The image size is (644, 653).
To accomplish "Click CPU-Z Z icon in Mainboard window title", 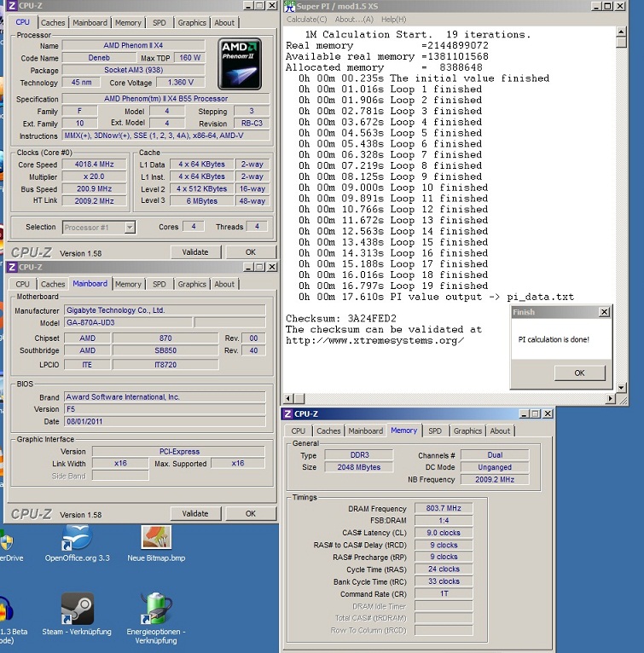I will point(12,267).
